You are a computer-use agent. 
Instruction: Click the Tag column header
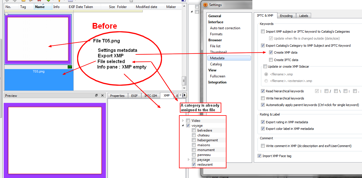[x=26, y=7]
